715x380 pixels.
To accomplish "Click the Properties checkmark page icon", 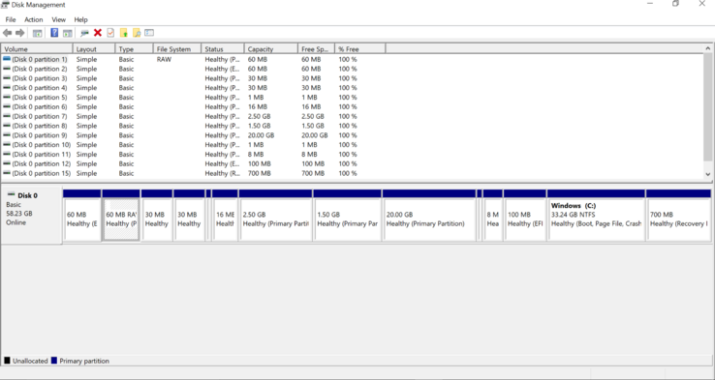I will tap(110, 33).
